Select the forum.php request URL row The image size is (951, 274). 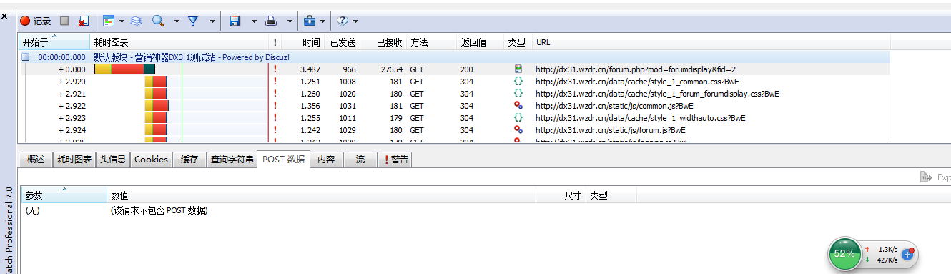click(636, 69)
